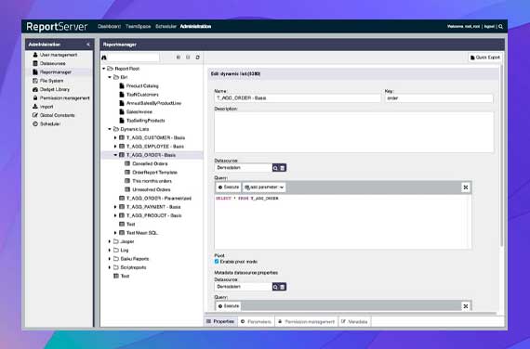Collapse the Dynamic Lists folder

tap(110, 129)
